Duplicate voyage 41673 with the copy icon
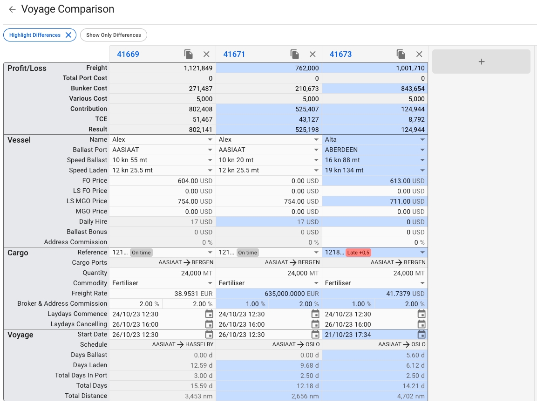This screenshot has width=537, height=404. pos(401,54)
